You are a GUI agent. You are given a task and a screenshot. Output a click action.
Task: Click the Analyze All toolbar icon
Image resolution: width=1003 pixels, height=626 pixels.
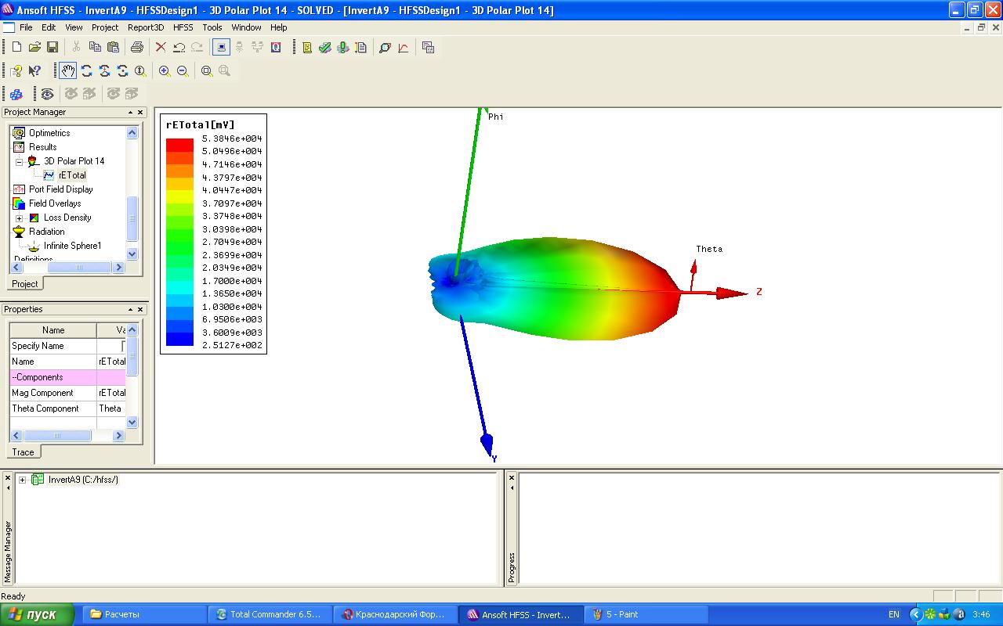(342, 48)
